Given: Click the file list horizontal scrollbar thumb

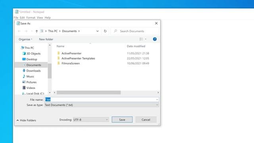Looking at the screenshot, I should tap(89, 93).
